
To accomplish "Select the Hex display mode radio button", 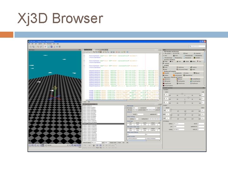I will [122, 143].
